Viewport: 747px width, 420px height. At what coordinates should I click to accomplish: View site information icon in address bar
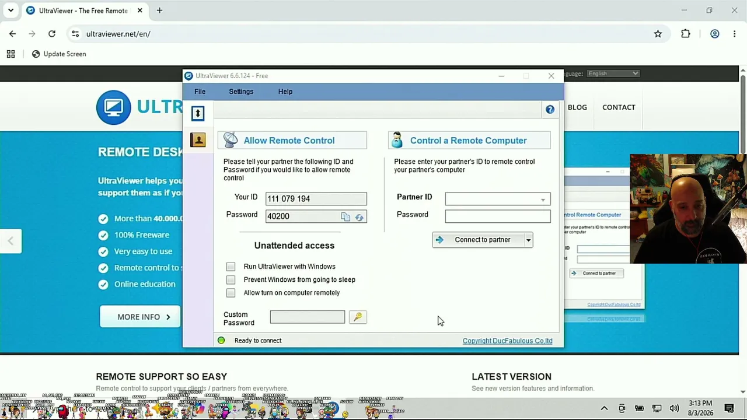(x=75, y=34)
